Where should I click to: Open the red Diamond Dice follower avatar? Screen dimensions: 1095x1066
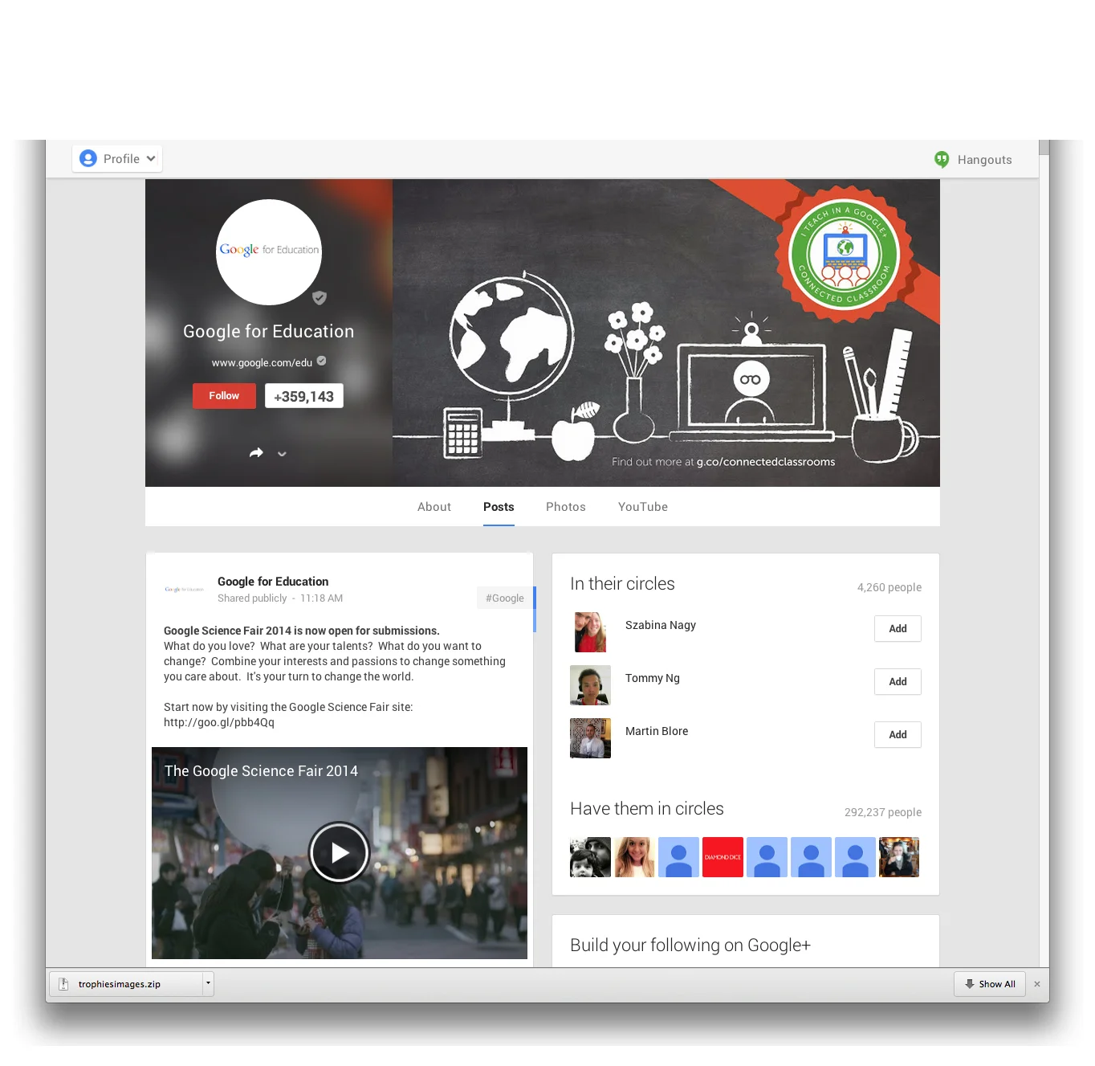point(723,857)
